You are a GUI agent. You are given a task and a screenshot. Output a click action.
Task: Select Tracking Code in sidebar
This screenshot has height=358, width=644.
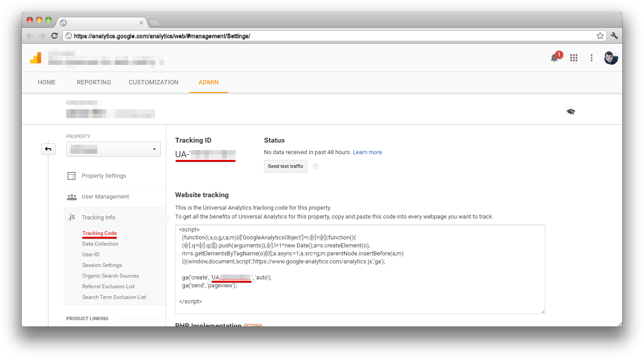(x=100, y=233)
